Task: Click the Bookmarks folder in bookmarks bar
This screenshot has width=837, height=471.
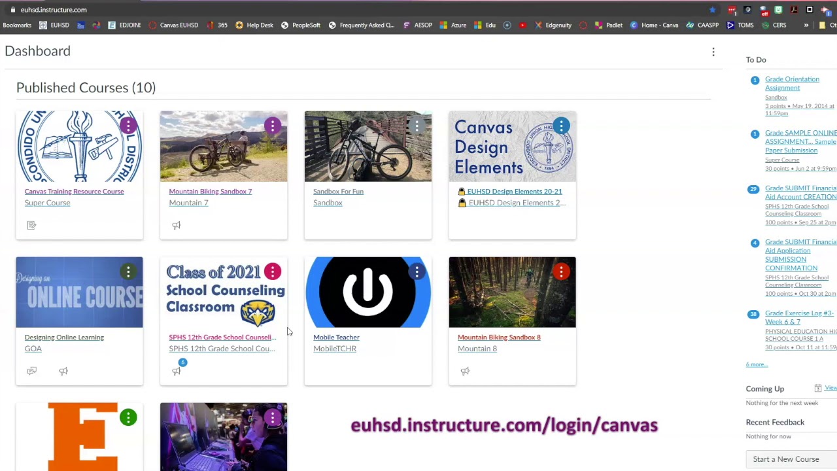Action: 17,25
